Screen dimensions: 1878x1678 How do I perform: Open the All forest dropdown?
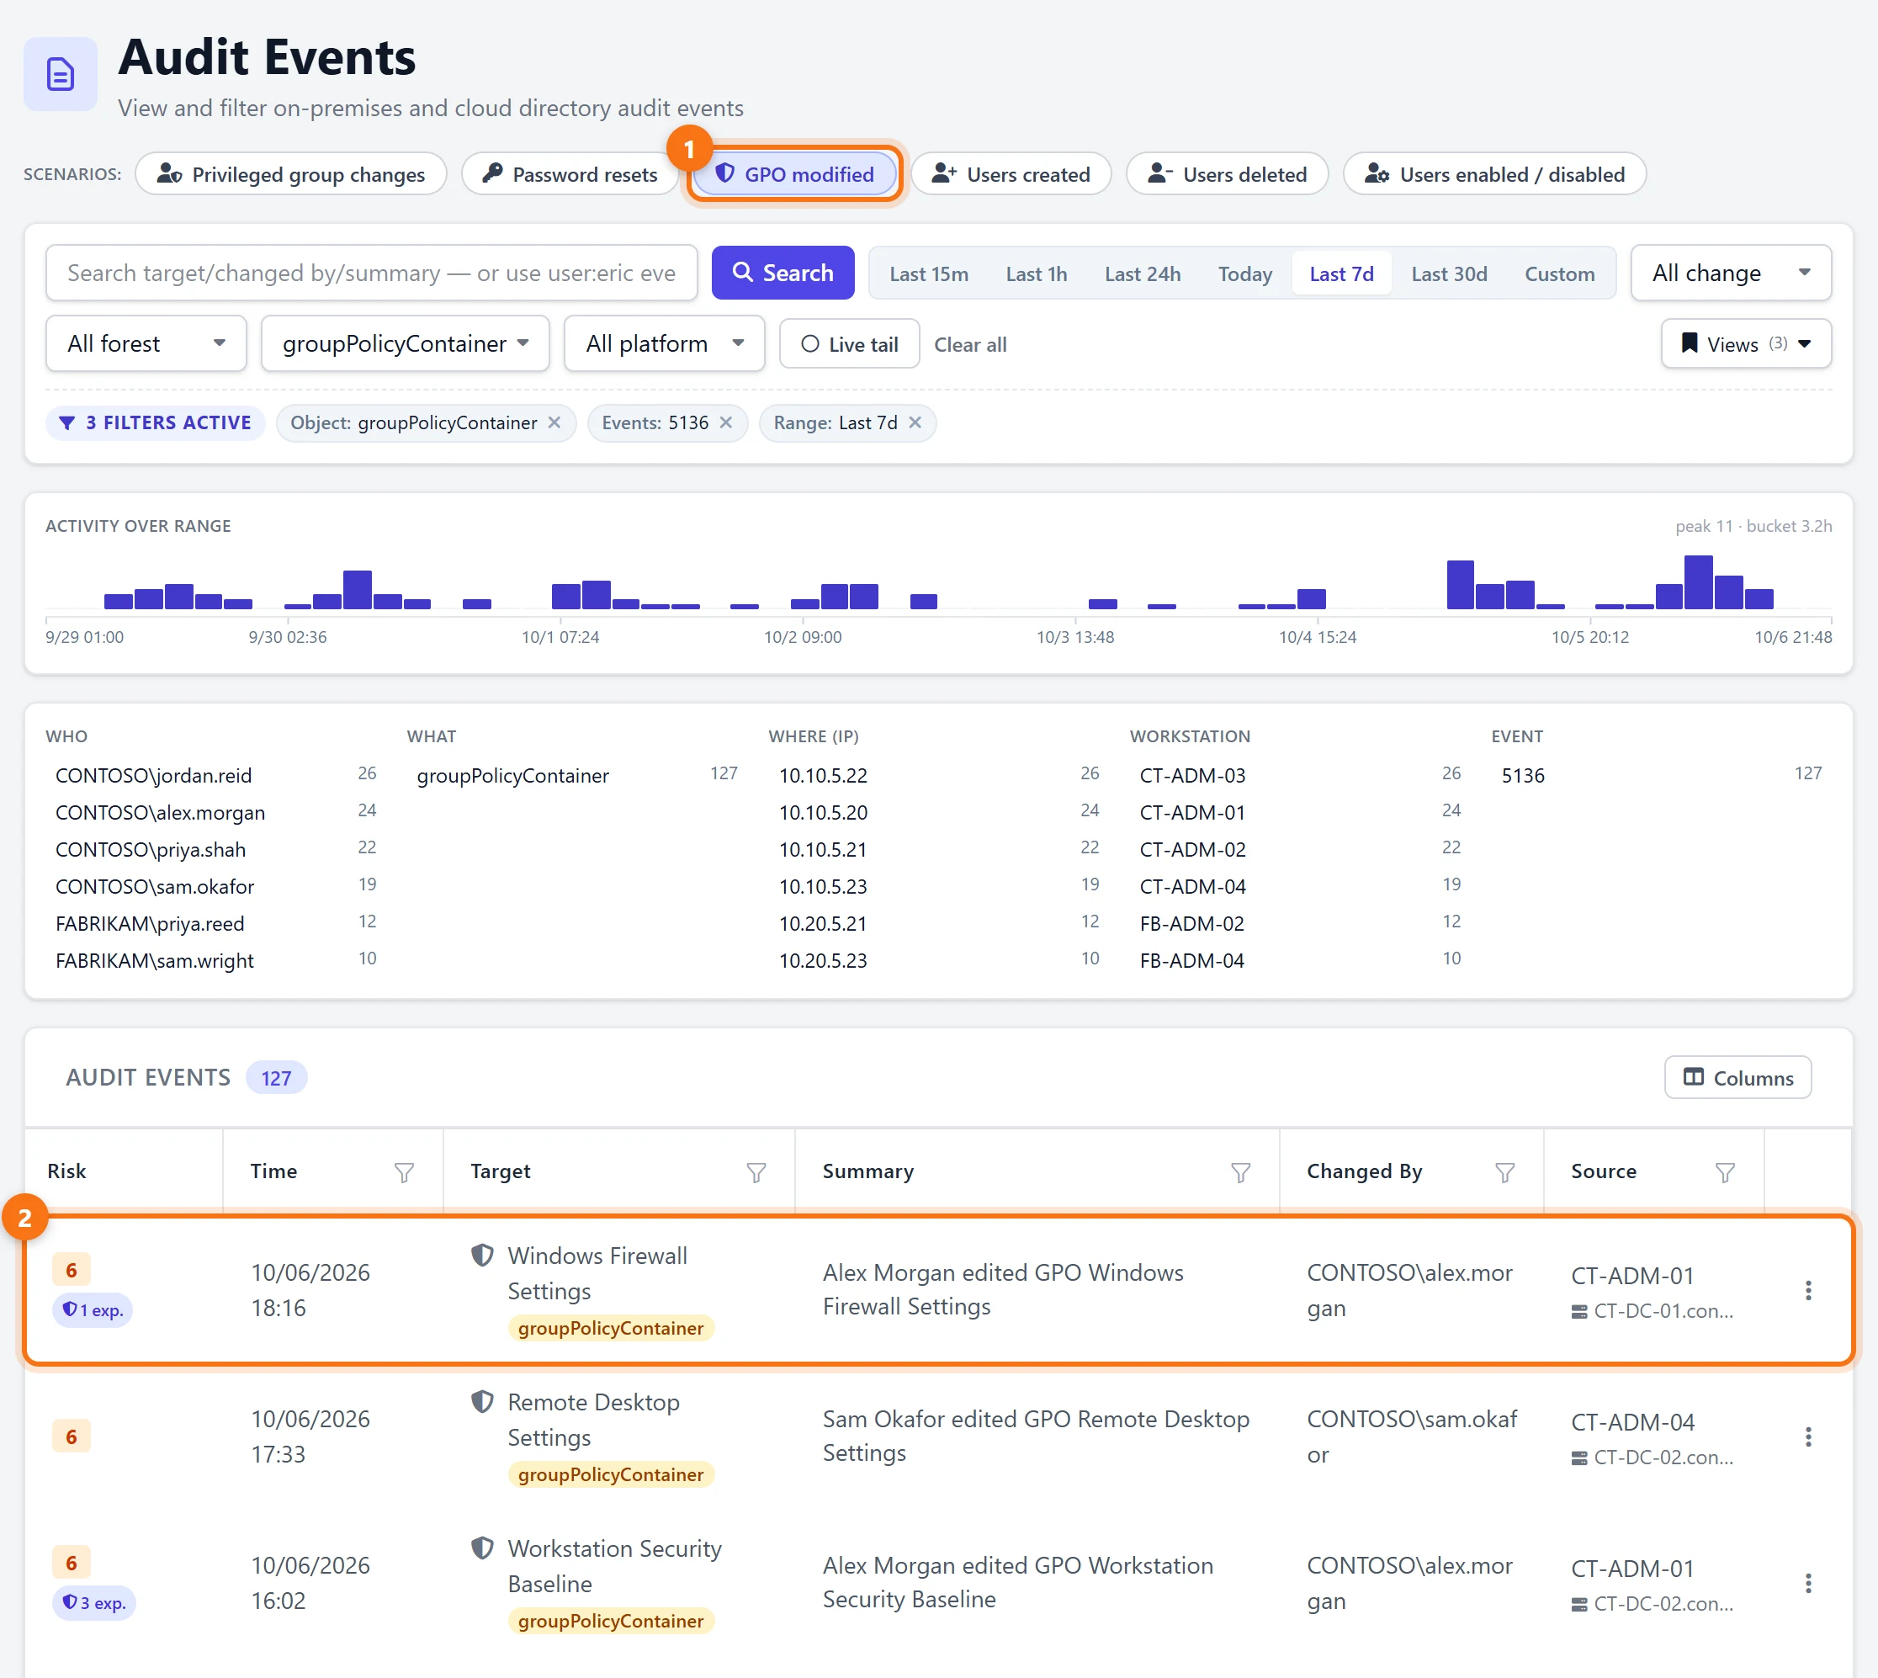(146, 344)
